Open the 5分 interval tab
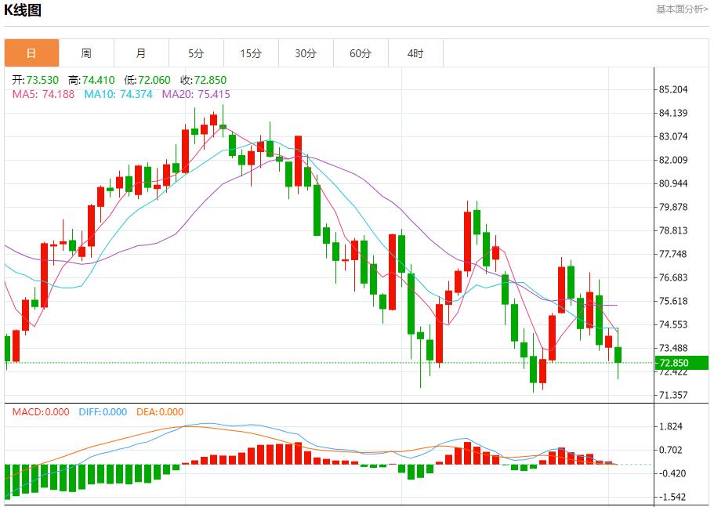This screenshot has width=714, height=507. pos(196,53)
